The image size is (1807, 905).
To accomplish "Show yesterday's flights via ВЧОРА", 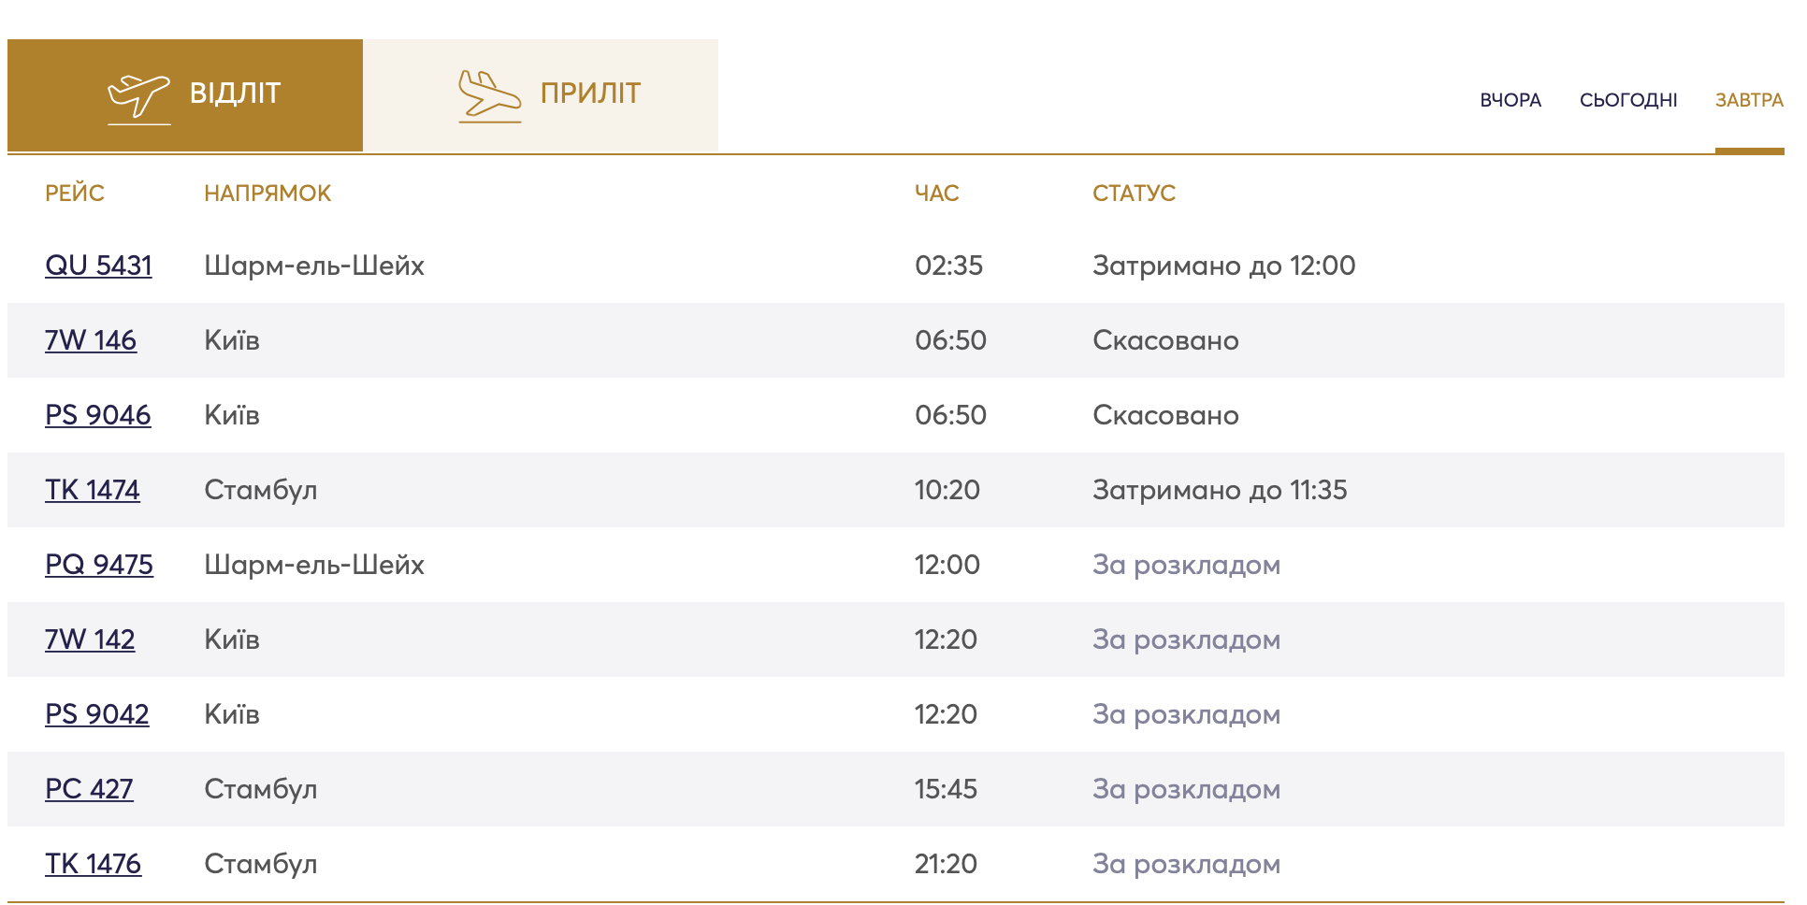I will pos(1510,100).
